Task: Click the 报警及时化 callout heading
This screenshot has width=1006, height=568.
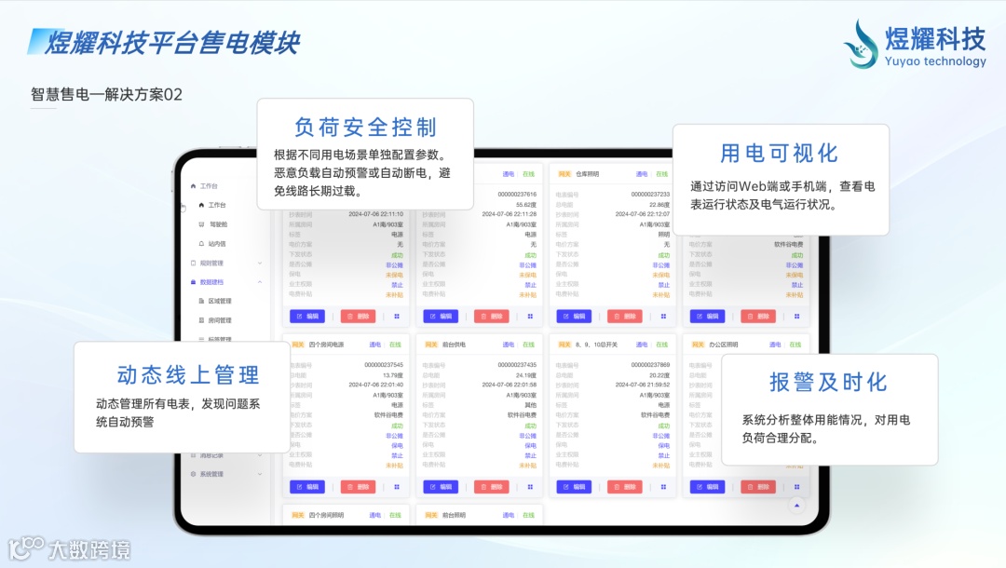Action: [828, 382]
